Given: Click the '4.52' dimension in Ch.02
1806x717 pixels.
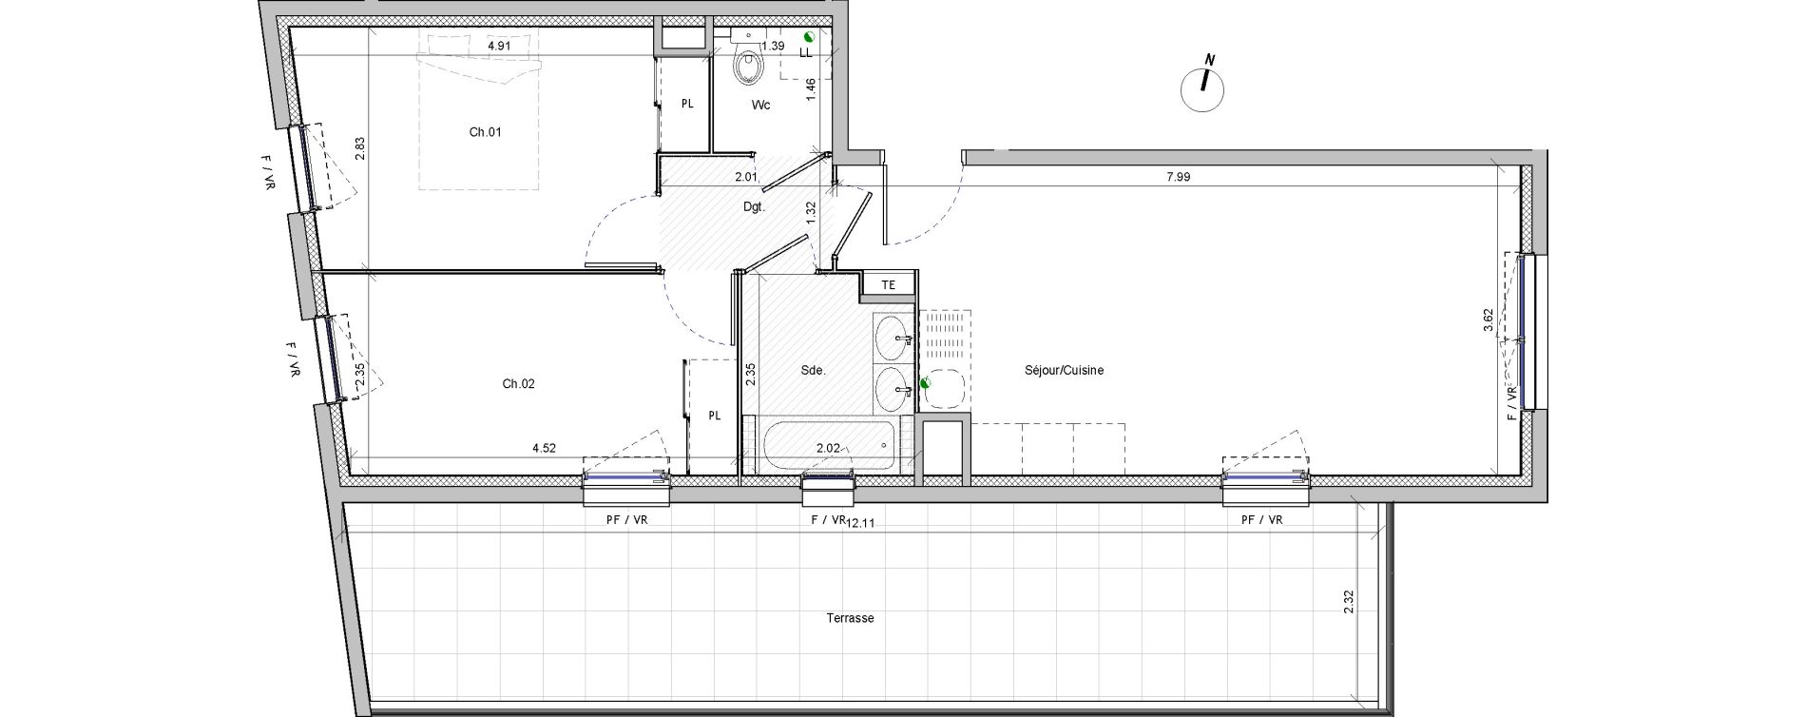Looking at the screenshot, I should click(x=545, y=447).
